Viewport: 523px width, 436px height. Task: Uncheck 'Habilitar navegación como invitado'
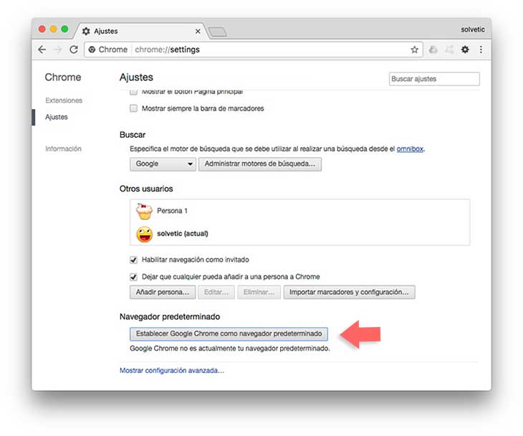coord(133,260)
